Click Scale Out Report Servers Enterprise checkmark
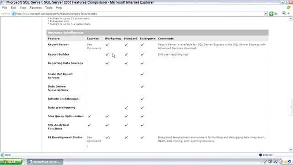This screenshot has width=293, height=165. tap(142, 74)
